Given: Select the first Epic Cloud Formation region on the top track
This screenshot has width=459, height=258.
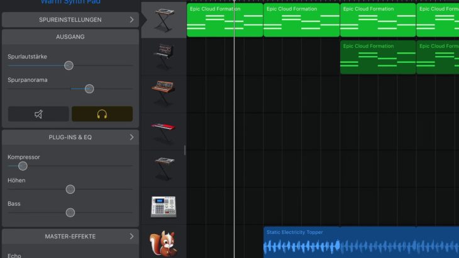Looking at the screenshot, I should [x=225, y=20].
